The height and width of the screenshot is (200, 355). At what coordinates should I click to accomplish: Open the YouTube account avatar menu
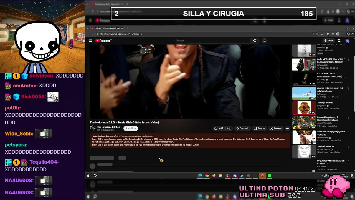click(347, 41)
